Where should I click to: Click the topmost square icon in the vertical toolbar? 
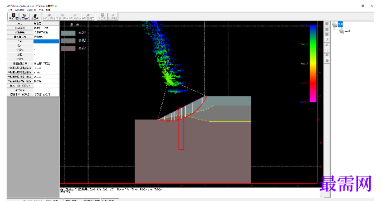pos(327,24)
